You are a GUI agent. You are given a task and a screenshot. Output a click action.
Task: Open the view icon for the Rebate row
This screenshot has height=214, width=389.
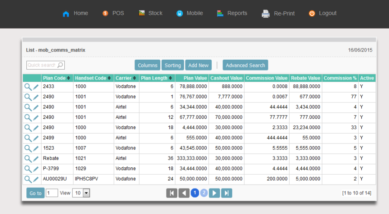[28, 159]
